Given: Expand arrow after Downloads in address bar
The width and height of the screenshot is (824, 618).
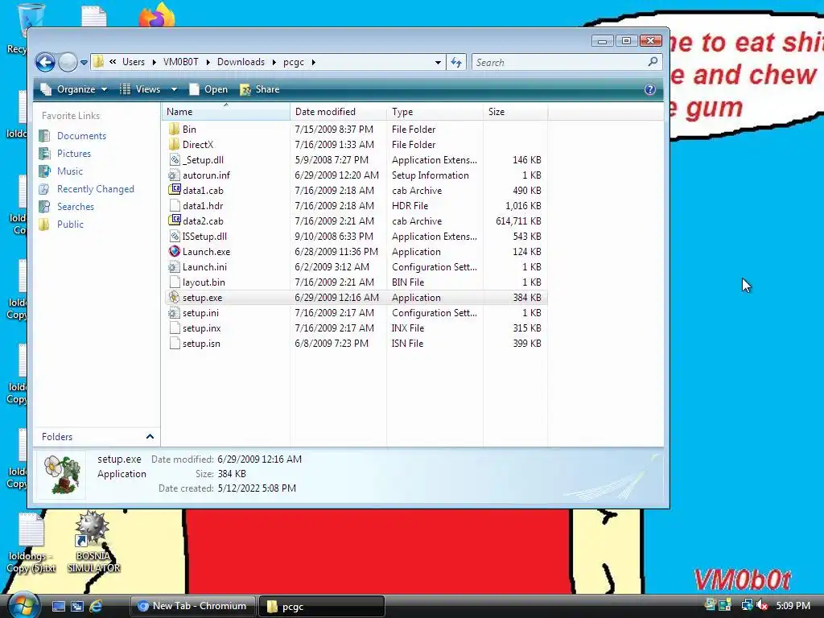Looking at the screenshot, I should click(274, 62).
